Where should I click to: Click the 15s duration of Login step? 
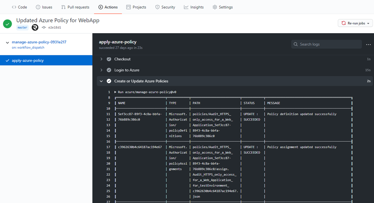(368, 70)
